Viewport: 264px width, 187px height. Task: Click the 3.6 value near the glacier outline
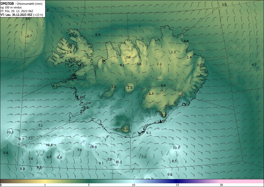pos(114,87)
